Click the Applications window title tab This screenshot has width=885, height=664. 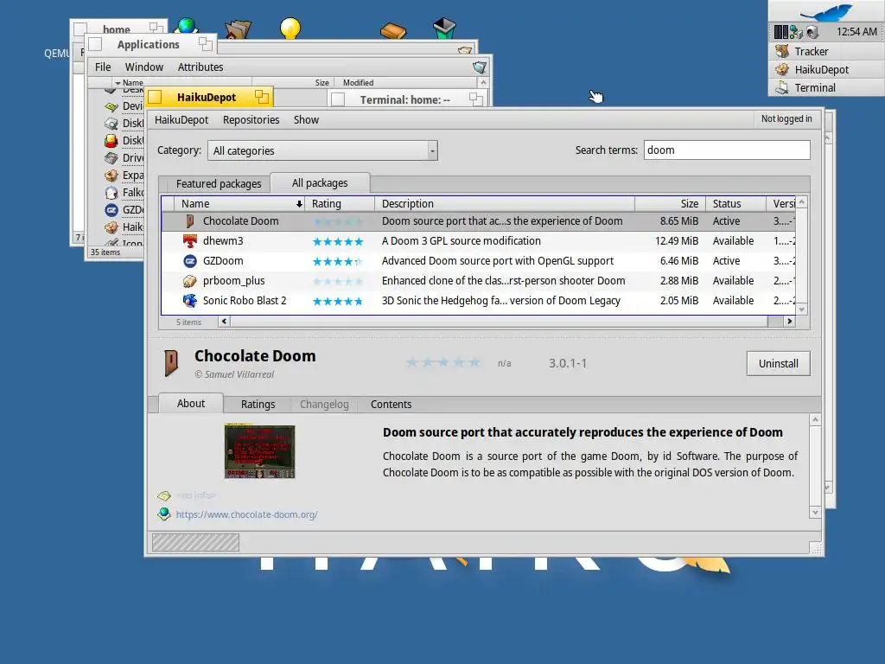(149, 45)
